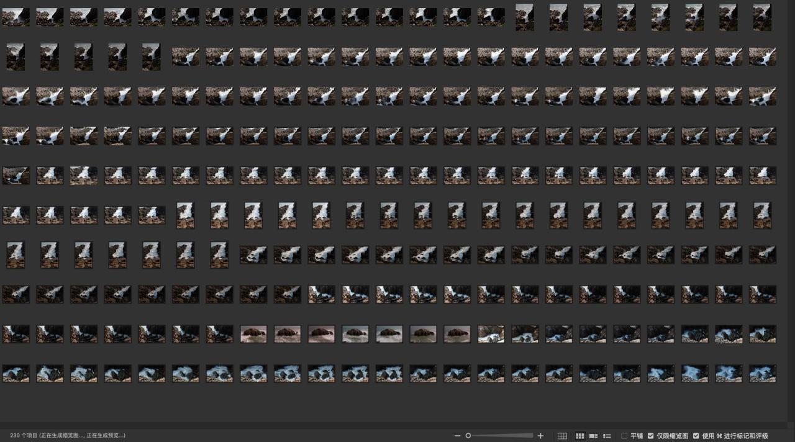
Task: Select the last pink-toned rock thumbnail
Action: click(x=457, y=334)
